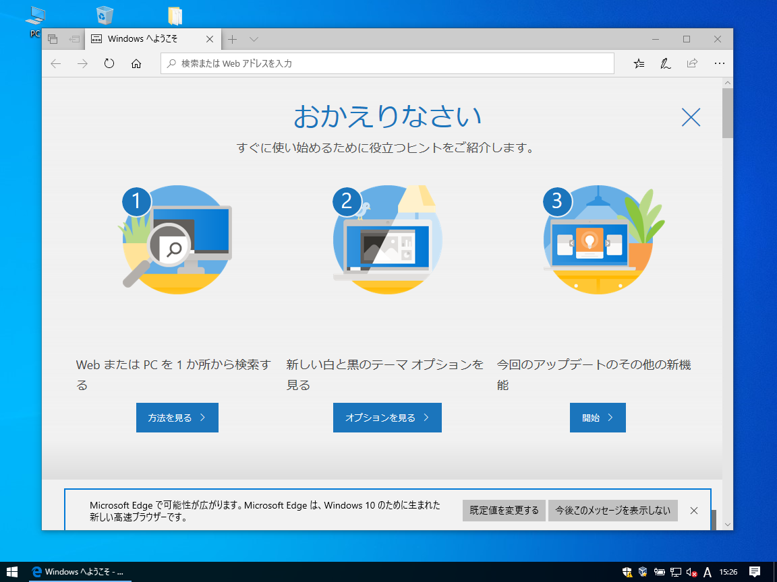Open the Windows Start menu
Image resolution: width=777 pixels, height=582 pixels.
coord(12,572)
